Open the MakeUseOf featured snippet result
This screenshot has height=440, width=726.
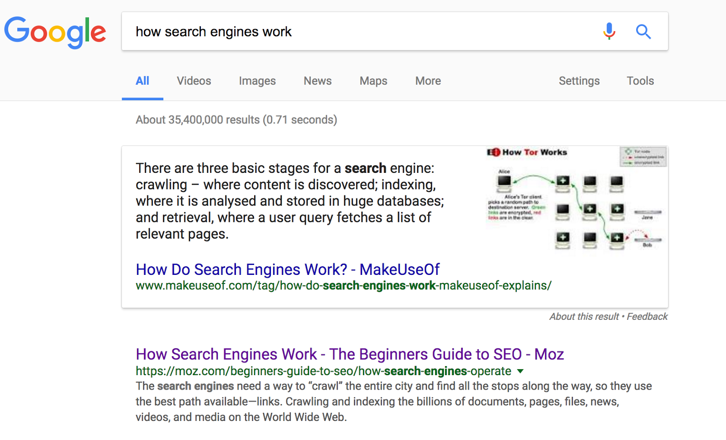click(x=287, y=269)
